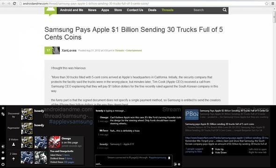
Task: Open the Threads nav item
Action: coord(167,10)
